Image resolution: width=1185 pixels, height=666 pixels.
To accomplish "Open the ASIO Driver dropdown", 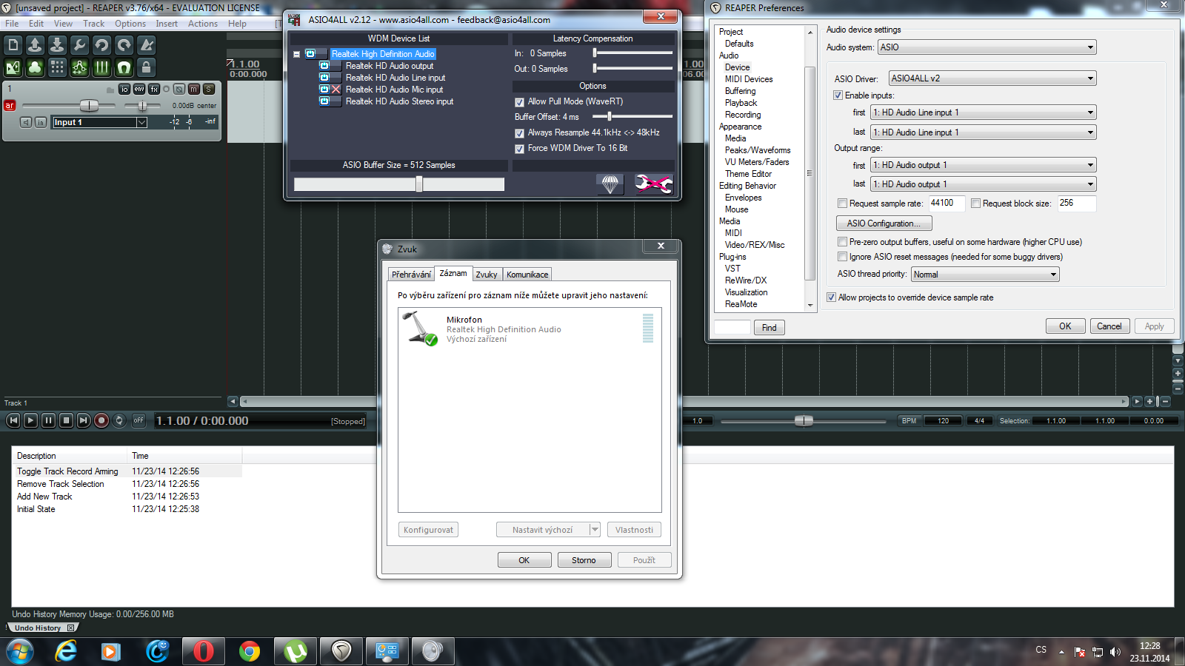I will pos(992,78).
